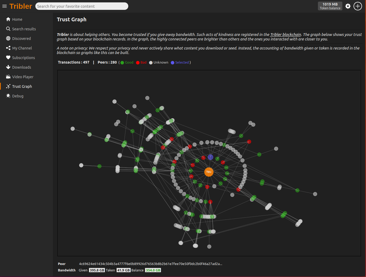Click the Bandwidth label

67,270
